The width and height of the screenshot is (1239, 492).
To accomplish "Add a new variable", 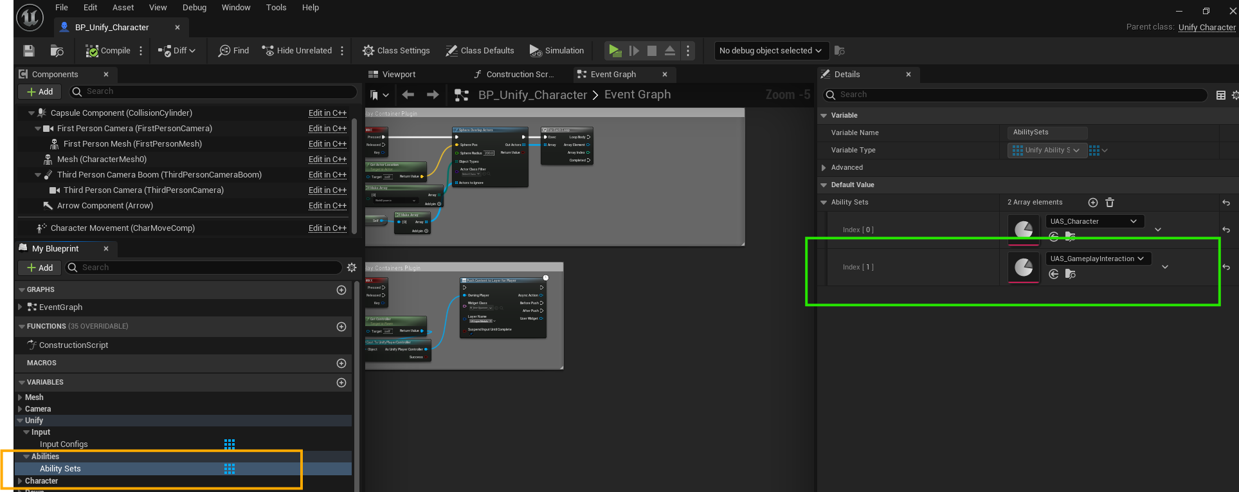I will coord(341,383).
